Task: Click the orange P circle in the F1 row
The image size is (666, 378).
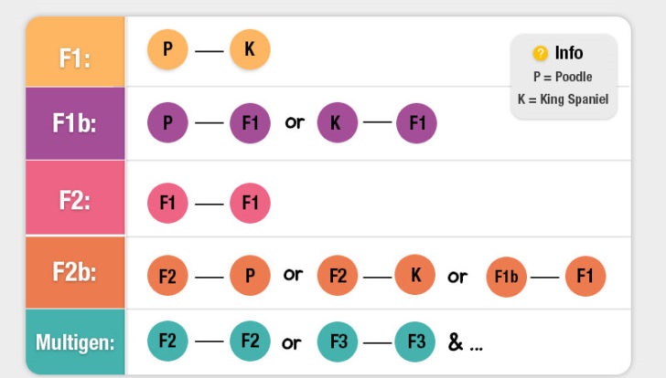Action: pos(167,49)
